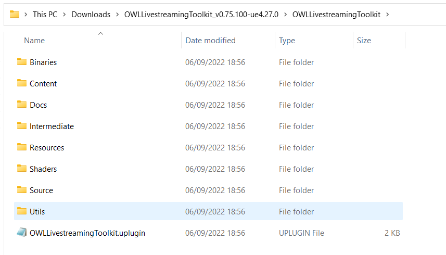This screenshot has width=446, height=255.
Task: Expand the chevron after This PC
Action: coord(65,15)
